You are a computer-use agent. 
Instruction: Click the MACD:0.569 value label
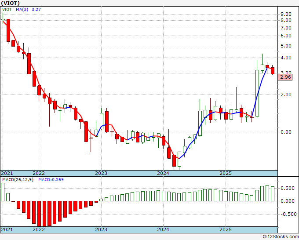51,180
